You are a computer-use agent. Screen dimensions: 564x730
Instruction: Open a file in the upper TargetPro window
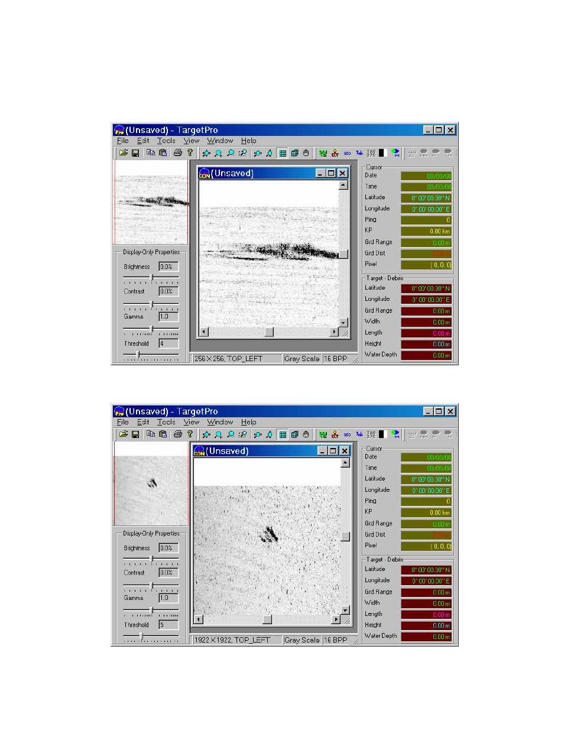[123, 153]
